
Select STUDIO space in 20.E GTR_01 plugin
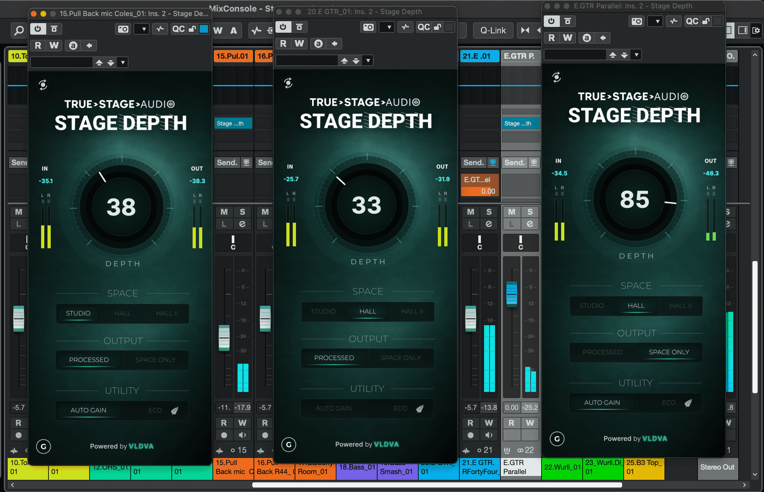point(324,311)
